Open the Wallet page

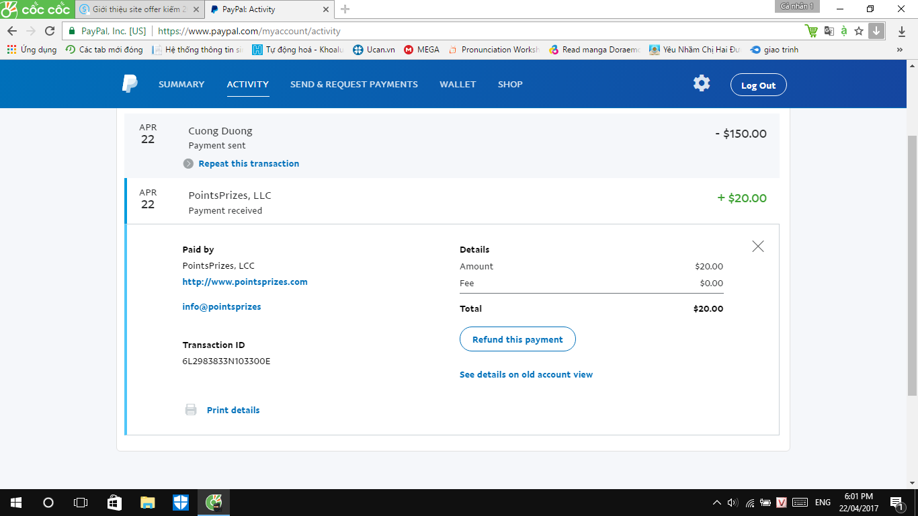(458, 85)
